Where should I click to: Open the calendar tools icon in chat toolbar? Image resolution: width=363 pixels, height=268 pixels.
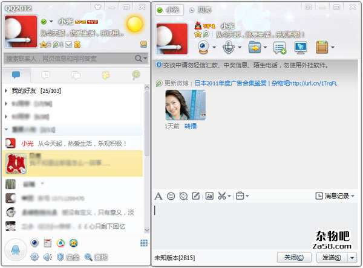(x=240, y=196)
